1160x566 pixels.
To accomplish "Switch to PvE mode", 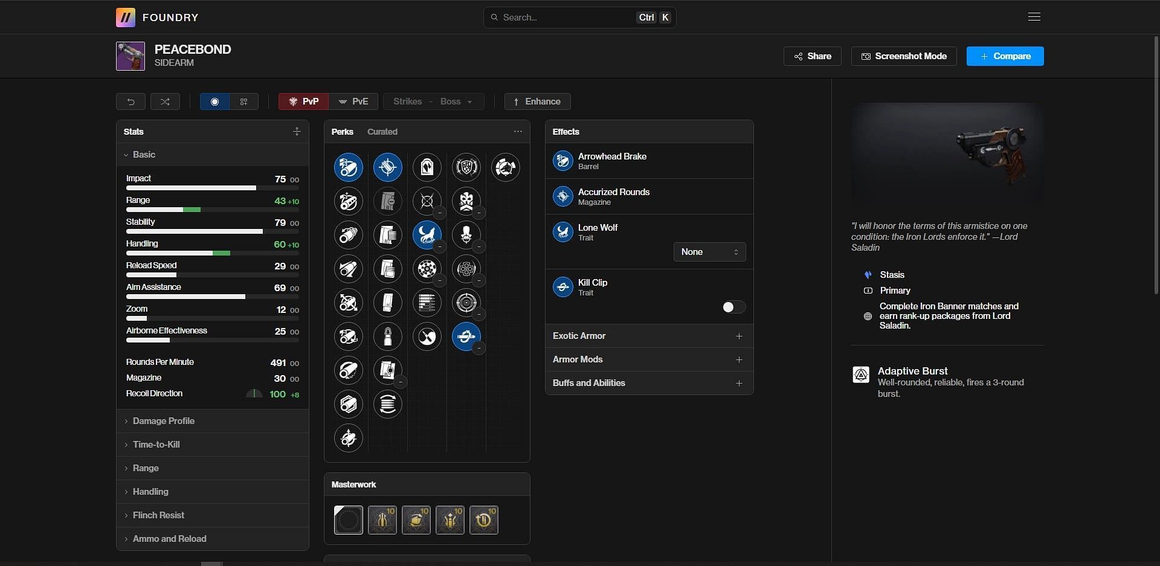I will 353,101.
